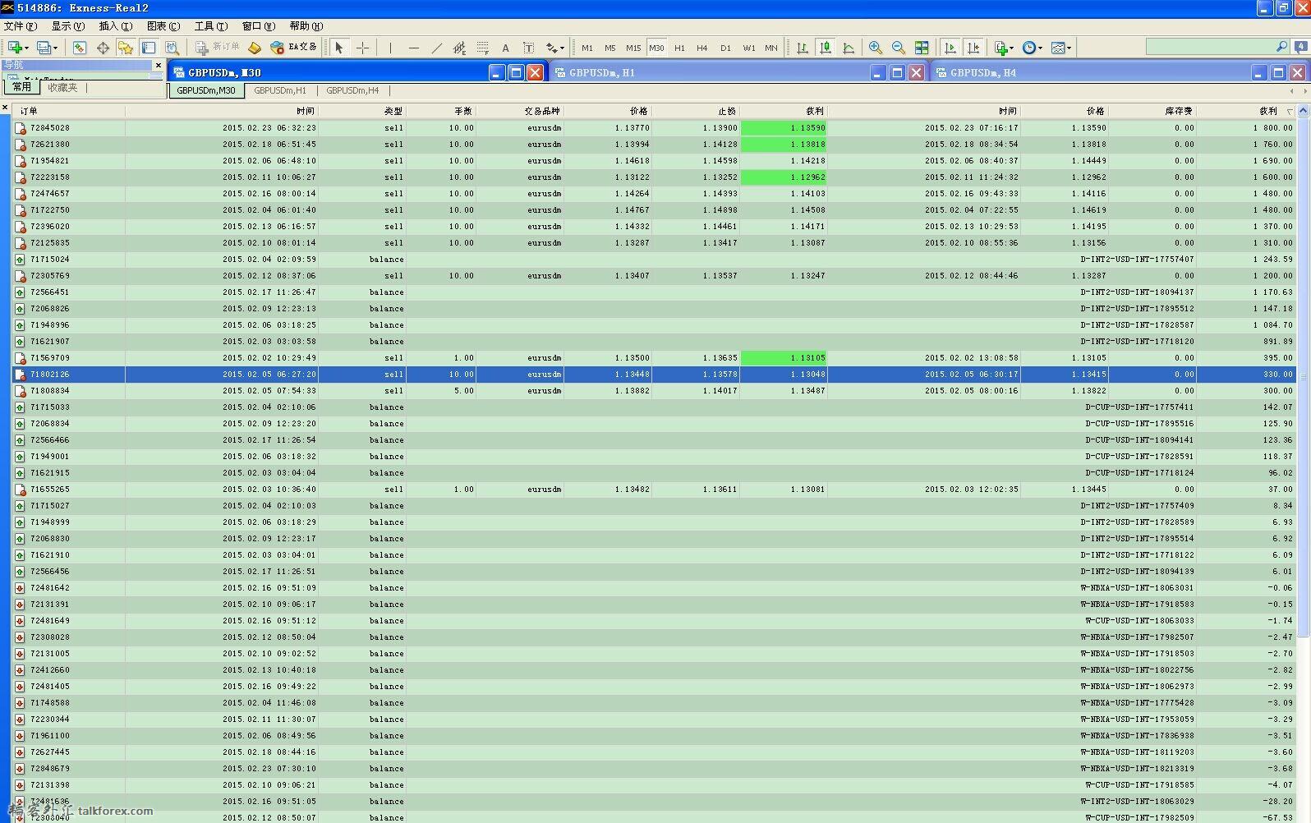Open the Market Watch toolbar icon
1311x823 pixels.
tap(80, 48)
